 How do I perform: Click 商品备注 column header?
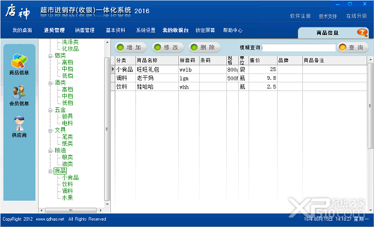(335, 60)
